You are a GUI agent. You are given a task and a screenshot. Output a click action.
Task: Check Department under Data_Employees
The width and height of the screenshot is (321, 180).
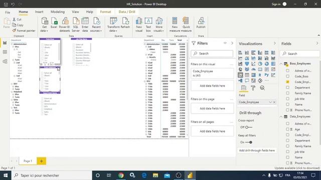click(x=287, y=140)
